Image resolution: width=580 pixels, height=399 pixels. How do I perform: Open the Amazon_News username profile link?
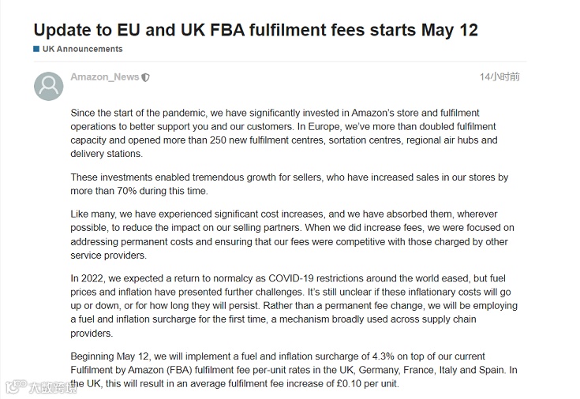pos(105,77)
